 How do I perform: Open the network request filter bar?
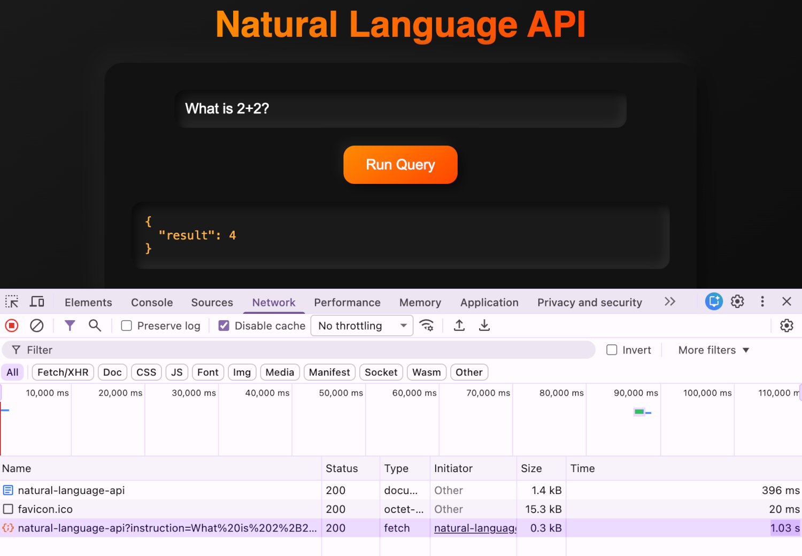point(70,326)
